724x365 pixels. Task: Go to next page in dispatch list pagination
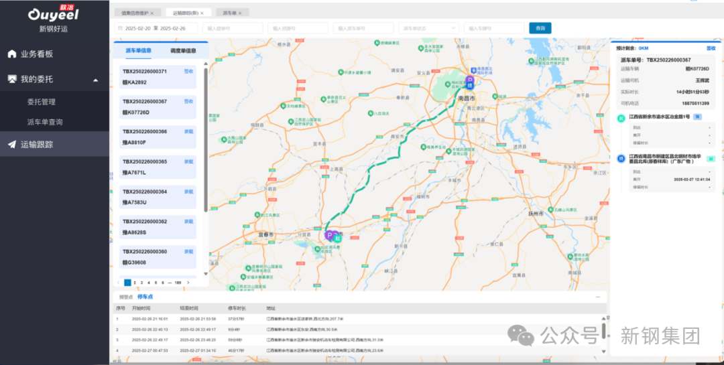pyautogui.click(x=188, y=283)
